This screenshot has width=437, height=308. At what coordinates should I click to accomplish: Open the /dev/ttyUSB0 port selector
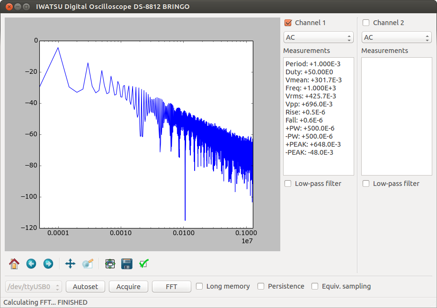point(33,286)
